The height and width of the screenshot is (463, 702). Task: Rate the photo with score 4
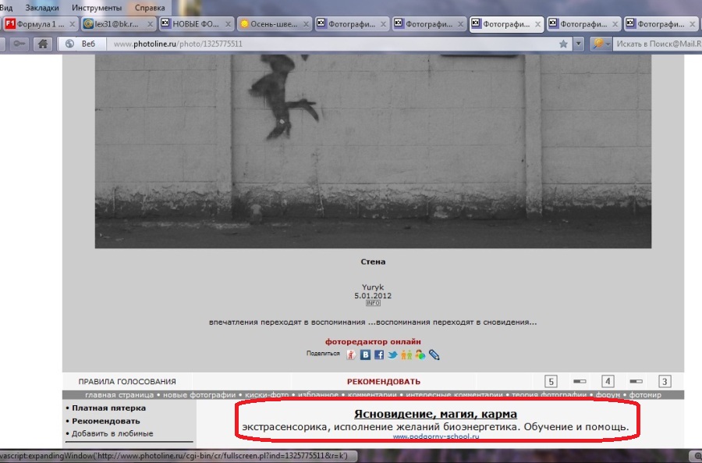point(608,382)
